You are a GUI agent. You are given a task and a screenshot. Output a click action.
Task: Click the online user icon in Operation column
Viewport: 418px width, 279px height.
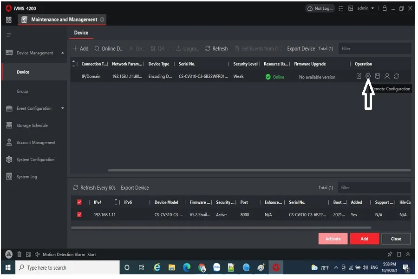point(387,76)
